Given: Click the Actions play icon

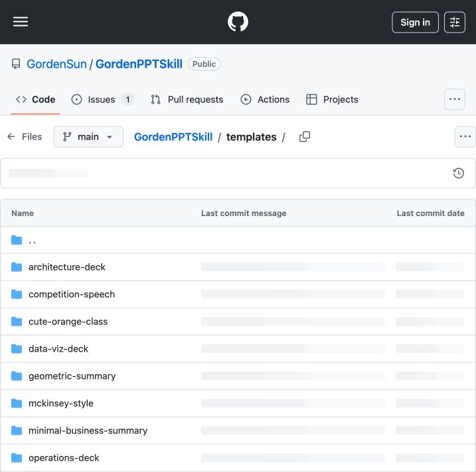Looking at the screenshot, I should (x=246, y=99).
